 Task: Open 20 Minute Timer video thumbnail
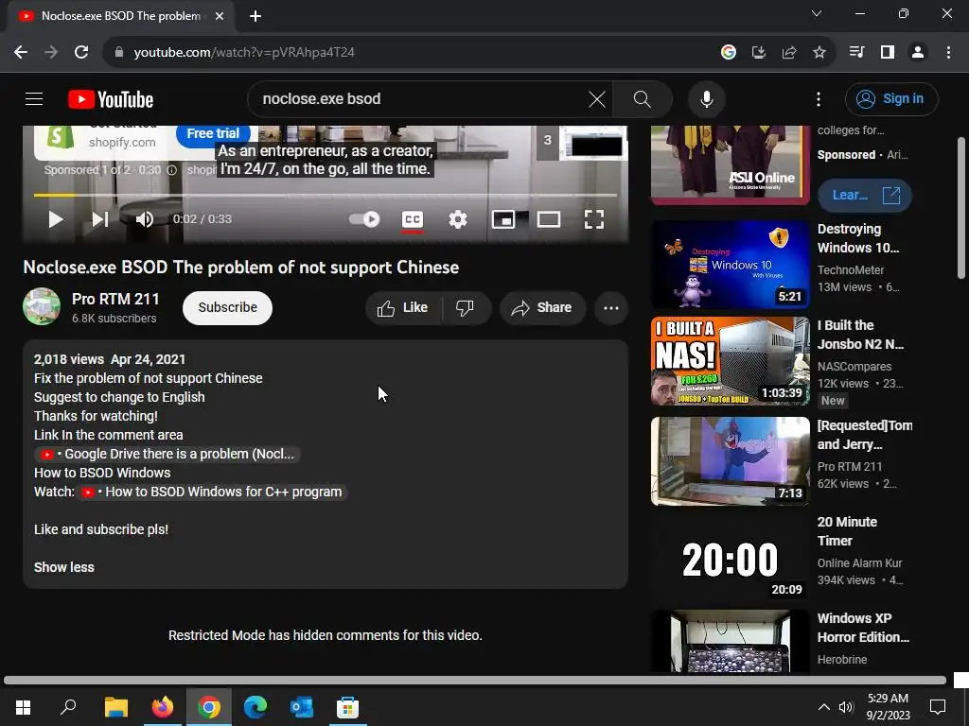point(731,558)
